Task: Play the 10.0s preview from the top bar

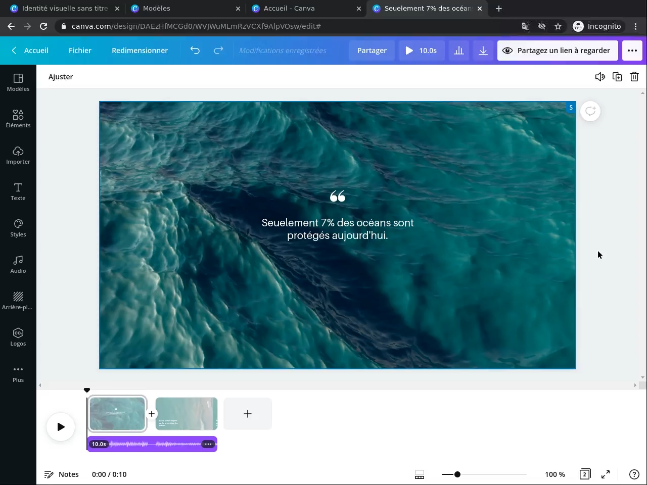Action: click(x=422, y=51)
